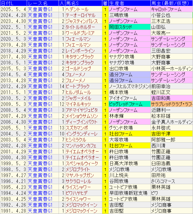
Task: Click the 人 popularity column header
Action: coord(62,3)
